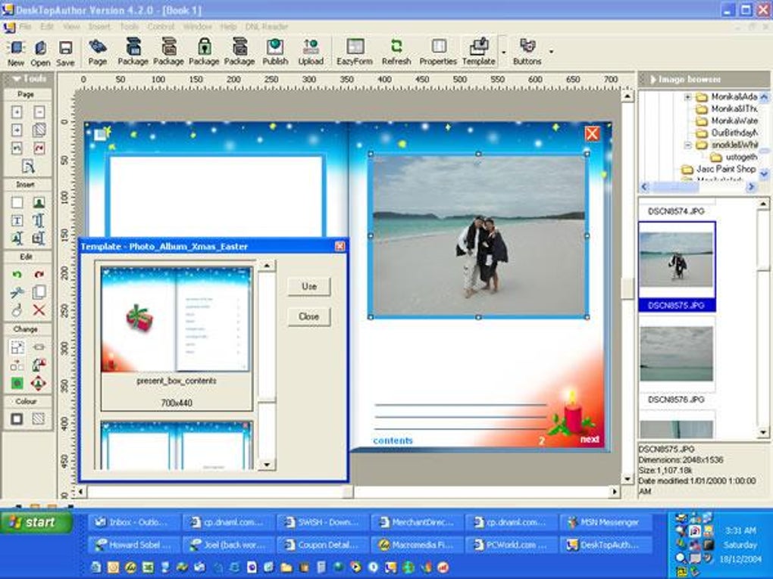Screen dimensions: 773x579
Task: Click the Publish toolbar icon
Action: pos(275,52)
